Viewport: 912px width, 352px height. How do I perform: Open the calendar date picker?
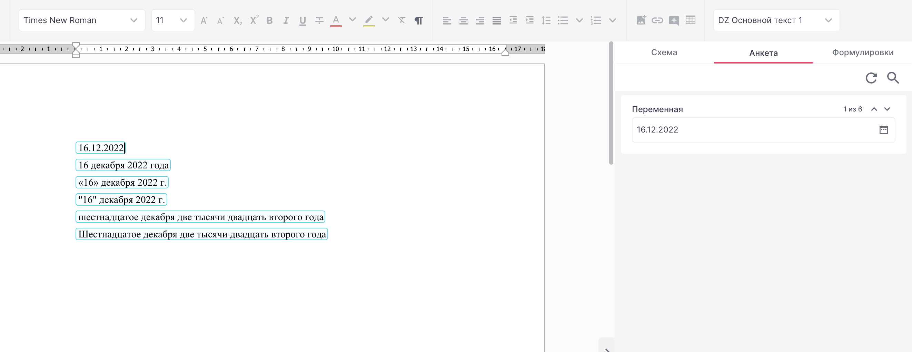point(883,130)
